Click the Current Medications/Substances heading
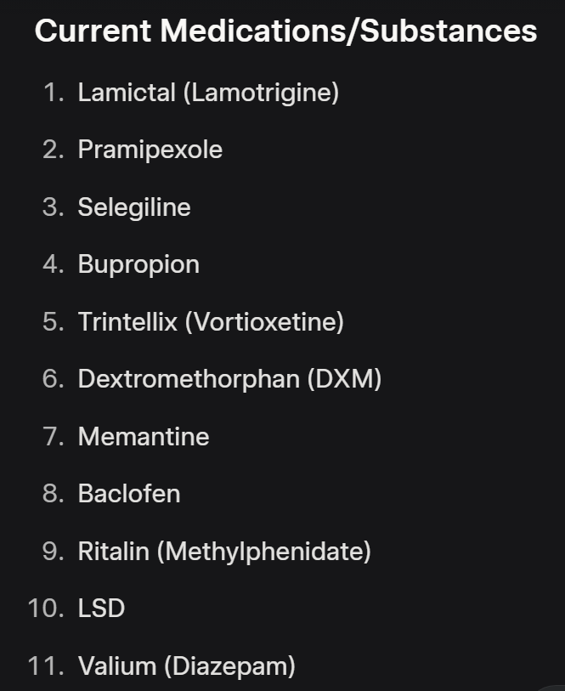 285,31
